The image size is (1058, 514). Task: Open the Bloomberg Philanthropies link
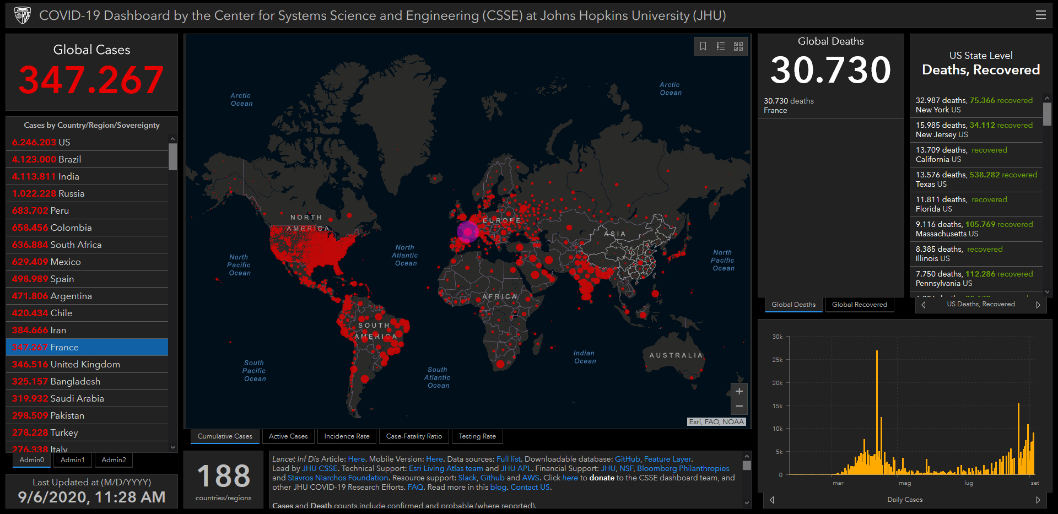click(x=683, y=468)
